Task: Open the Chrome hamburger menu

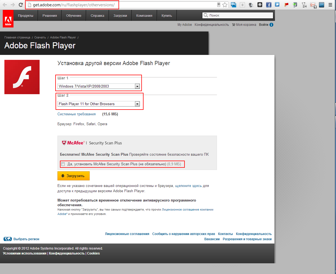Action: pyautogui.click(x=331, y=5)
